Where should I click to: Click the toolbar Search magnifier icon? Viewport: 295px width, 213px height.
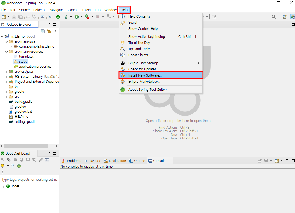pyautogui.click(x=274, y=17)
